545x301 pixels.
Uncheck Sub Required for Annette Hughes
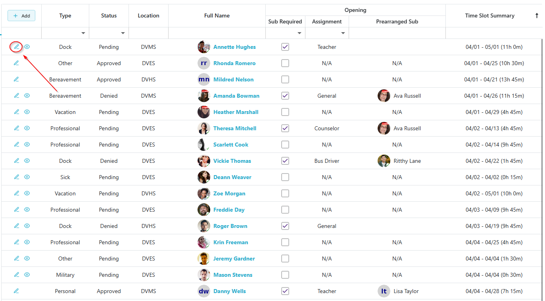(x=285, y=47)
